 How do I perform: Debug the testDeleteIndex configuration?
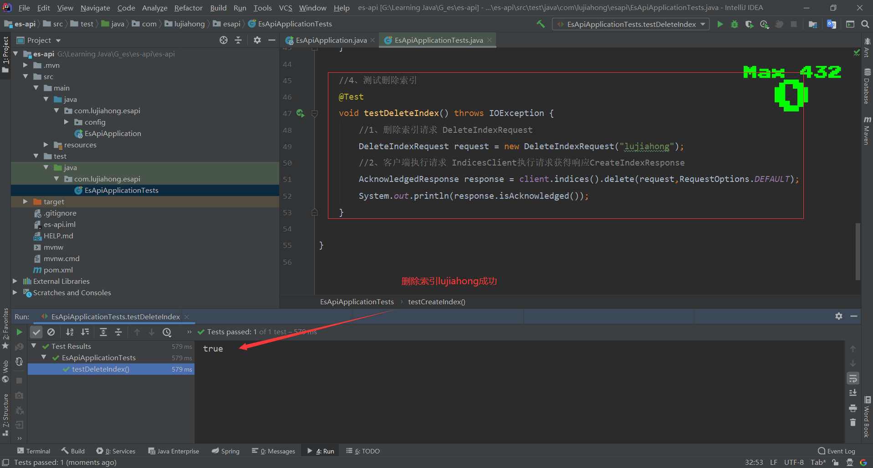pos(734,24)
